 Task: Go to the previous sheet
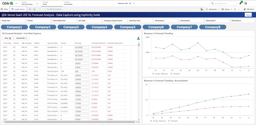click(x=235, y=9)
